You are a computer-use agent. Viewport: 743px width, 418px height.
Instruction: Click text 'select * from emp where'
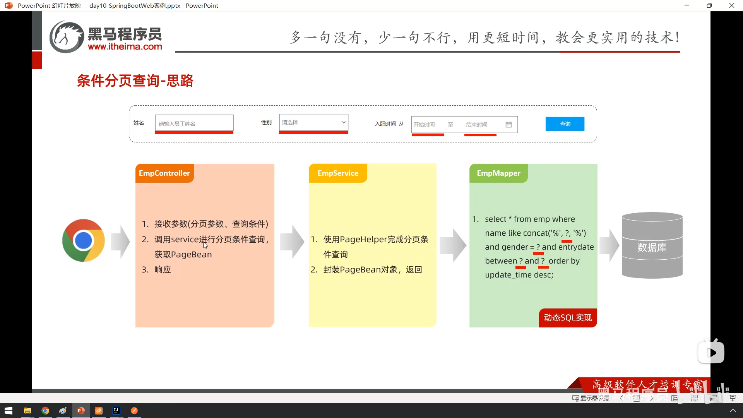pos(530,219)
